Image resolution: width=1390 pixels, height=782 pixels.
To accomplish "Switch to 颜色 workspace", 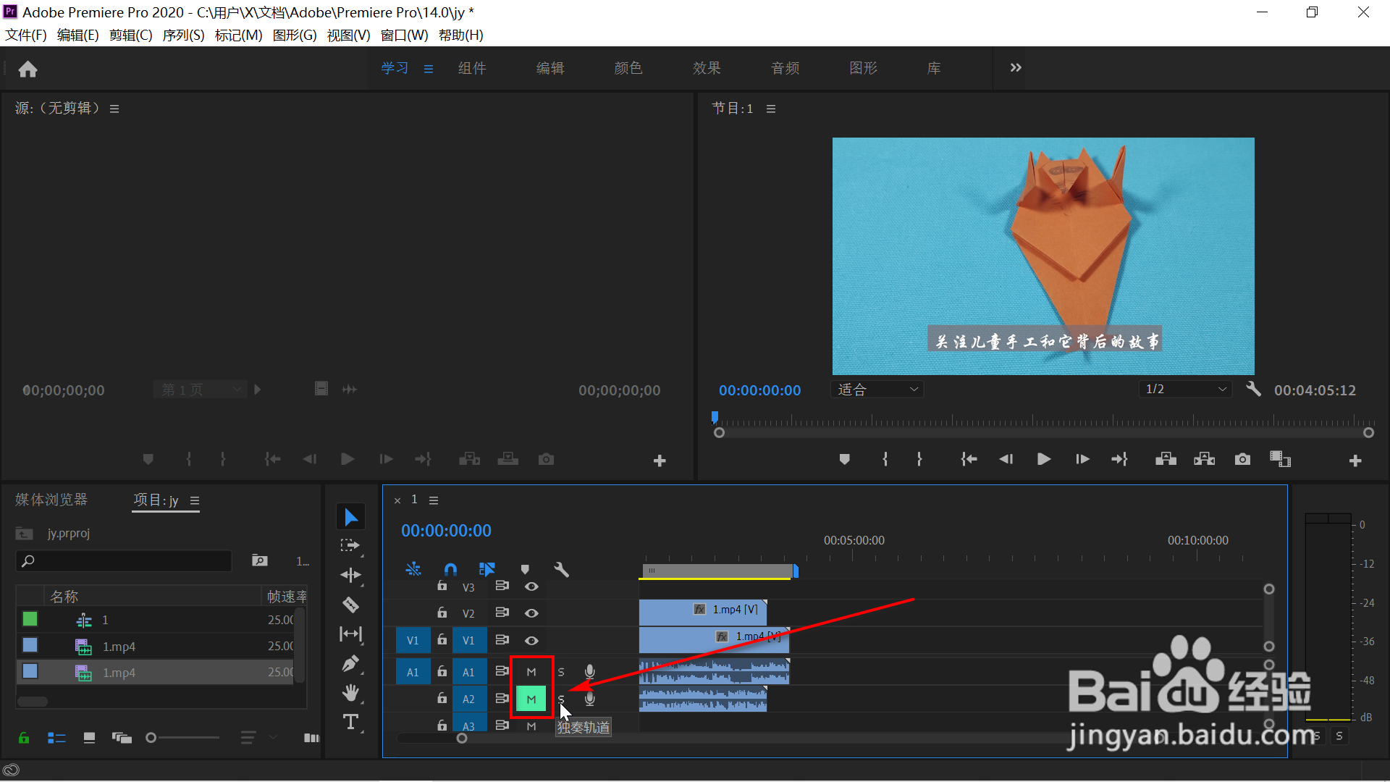I will 628,68.
